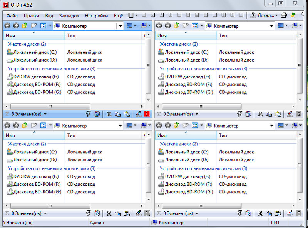Switch to four horizontal rows layout

tap(197, 15)
